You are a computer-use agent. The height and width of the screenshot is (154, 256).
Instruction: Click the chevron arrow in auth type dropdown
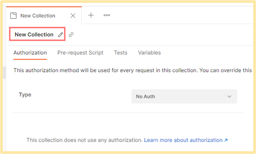tap(229, 96)
